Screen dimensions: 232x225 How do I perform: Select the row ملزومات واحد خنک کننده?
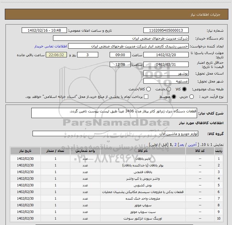click(116, 198)
